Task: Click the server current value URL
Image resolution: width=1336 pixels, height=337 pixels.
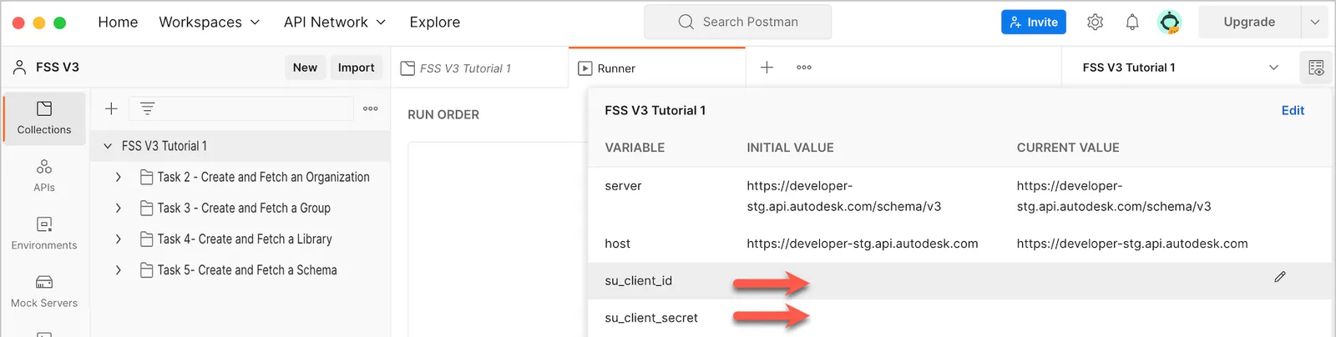Action: pos(1114,196)
